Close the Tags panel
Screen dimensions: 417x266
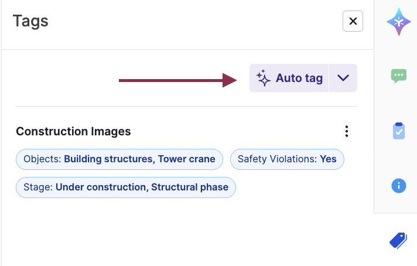tap(353, 22)
